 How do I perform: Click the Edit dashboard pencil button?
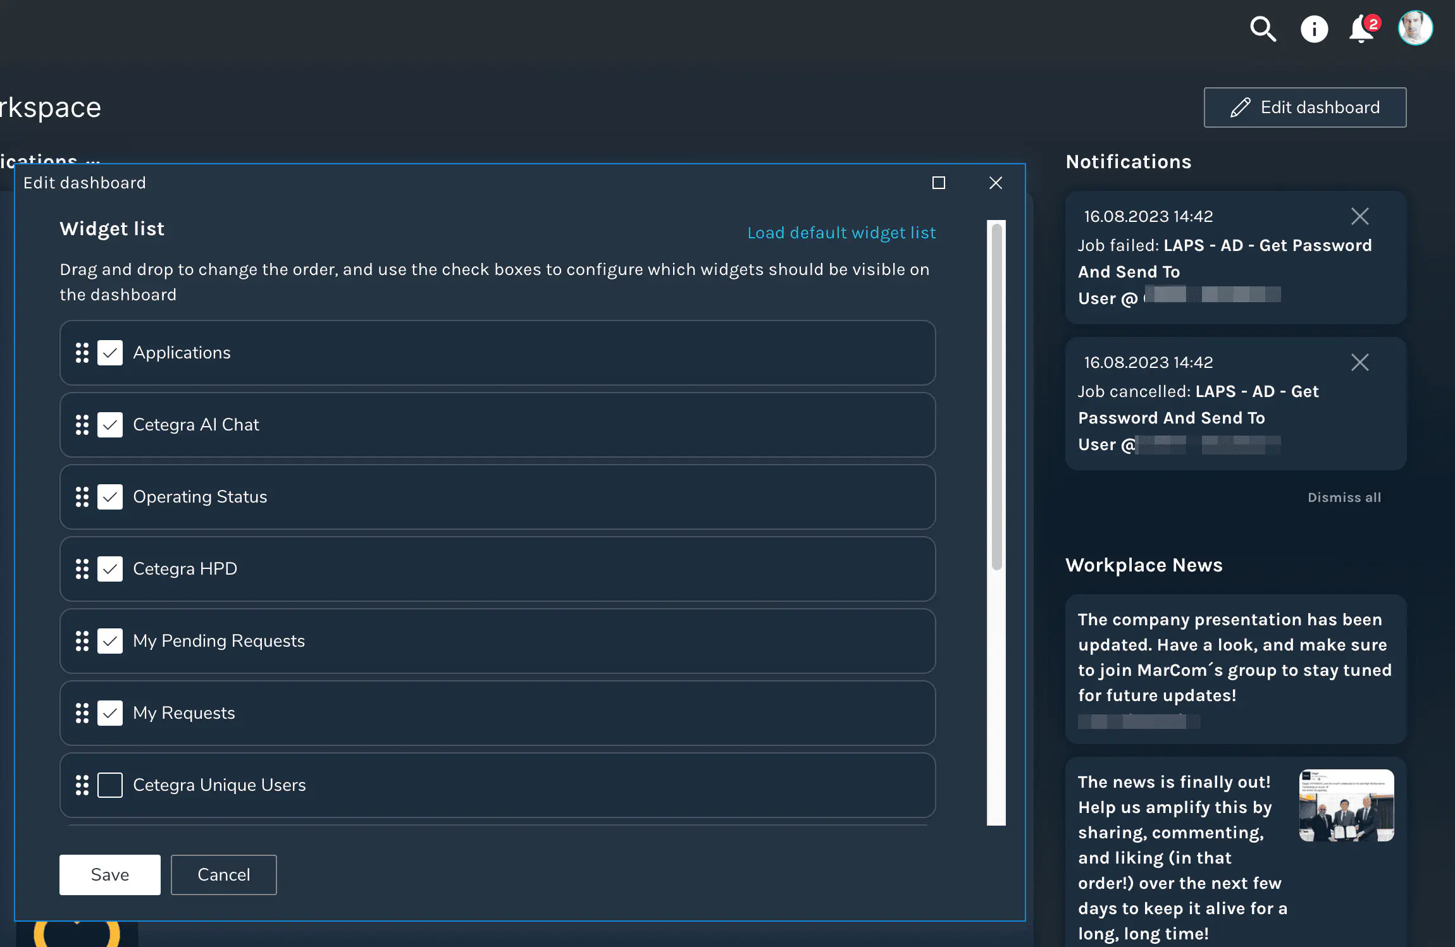1304,107
